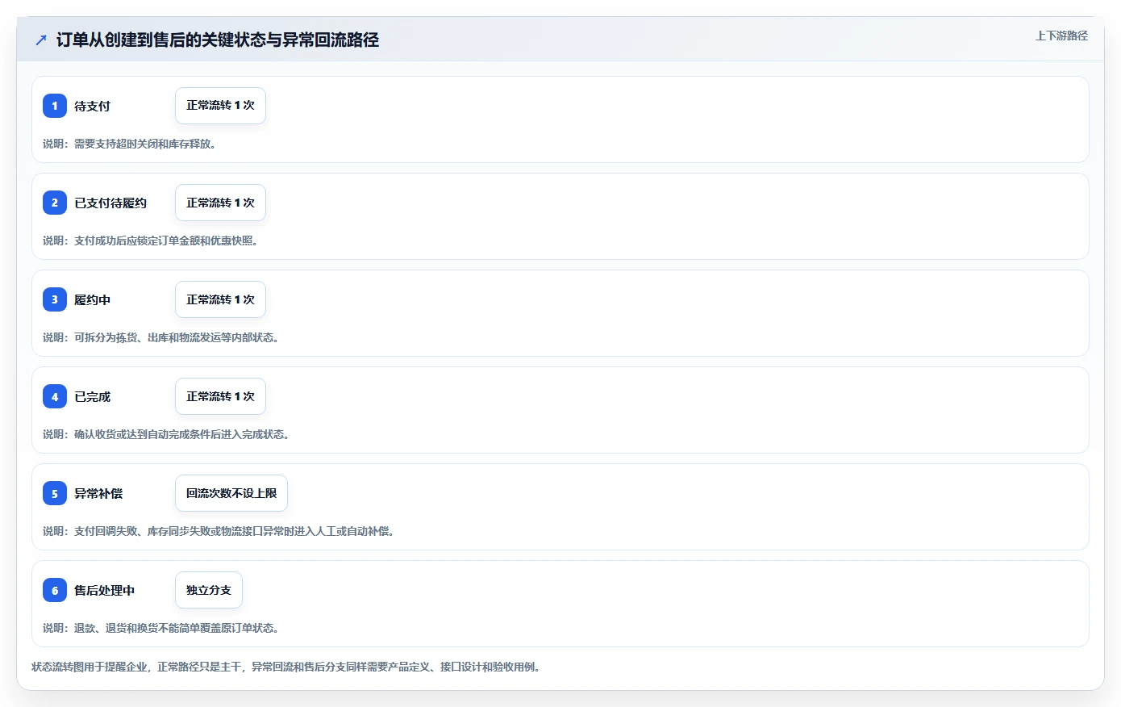
Task: Click step number badge 4 for 已完成
Action: pos(55,396)
